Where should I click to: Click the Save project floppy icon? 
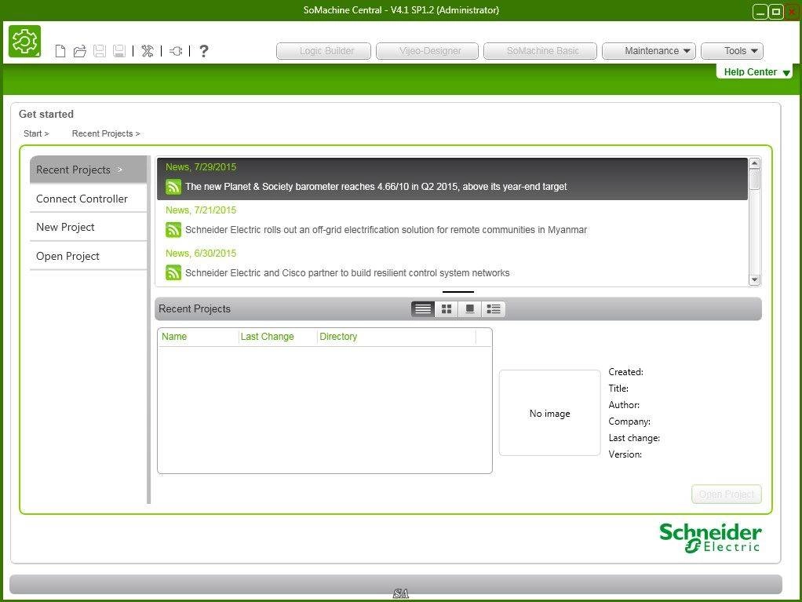(100, 51)
